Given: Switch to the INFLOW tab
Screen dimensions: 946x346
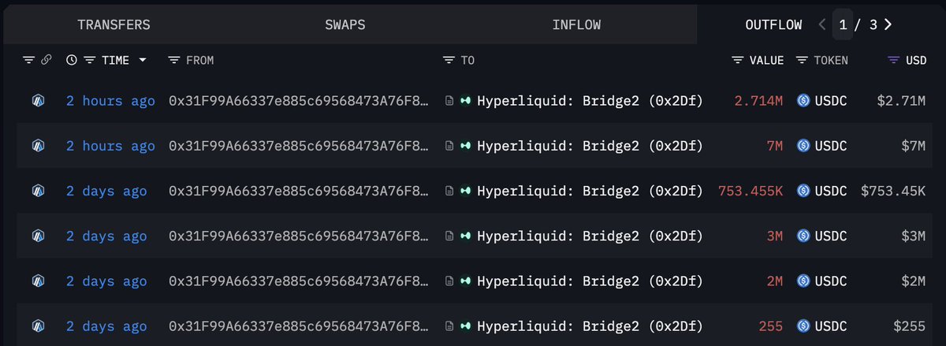Looking at the screenshot, I should (576, 24).
